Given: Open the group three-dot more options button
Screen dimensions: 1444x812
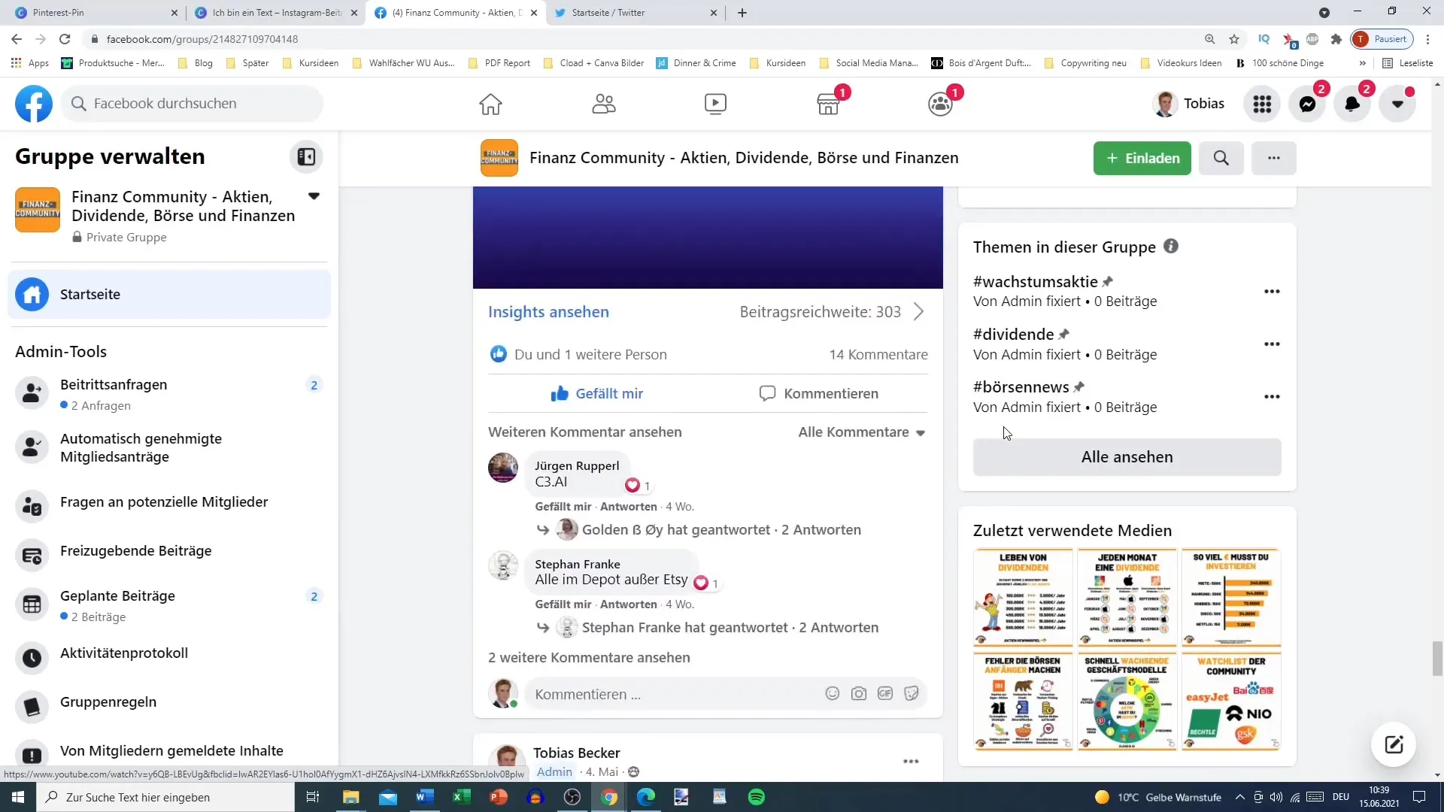Looking at the screenshot, I should coord(1273,158).
